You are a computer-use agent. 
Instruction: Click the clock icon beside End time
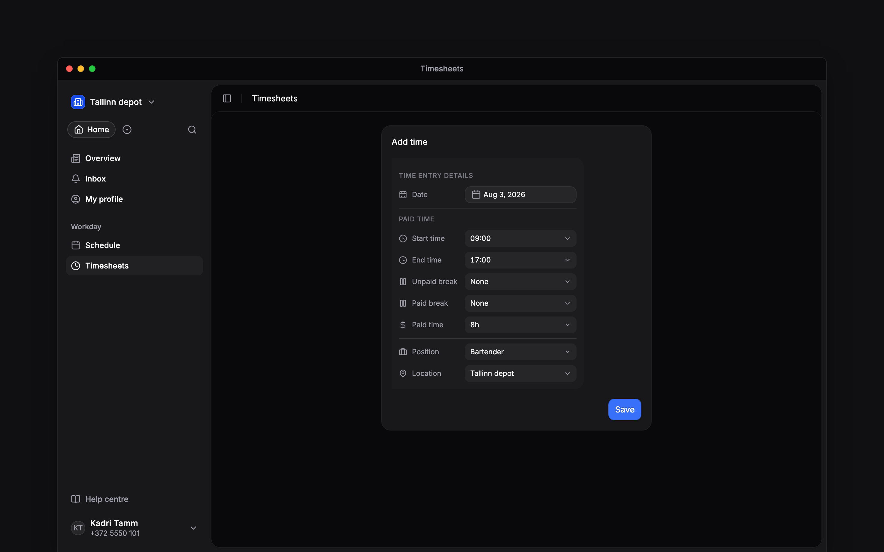point(403,260)
